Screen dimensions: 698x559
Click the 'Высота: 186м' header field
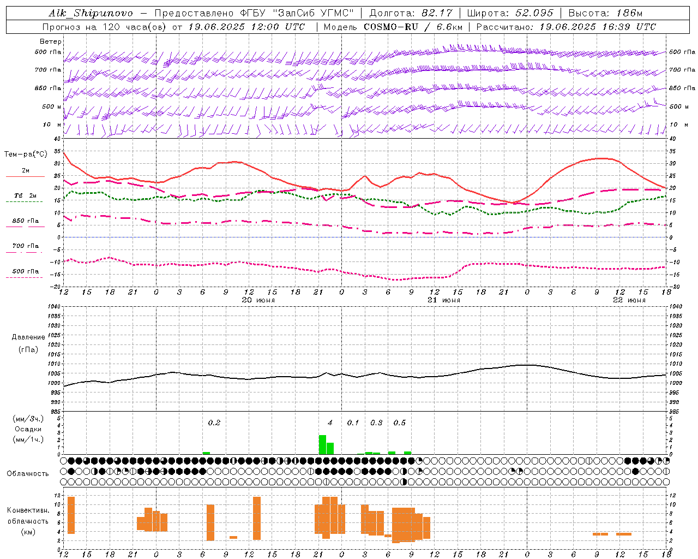tap(606, 13)
